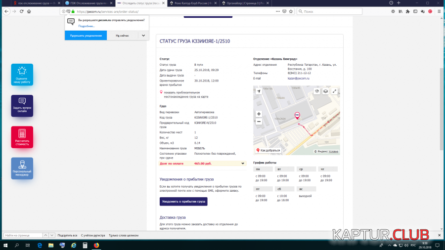
Task: Open Firefox hamburger menu
Action: click(x=439, y=11)
